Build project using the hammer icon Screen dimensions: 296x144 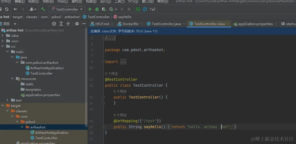point(43,9)
